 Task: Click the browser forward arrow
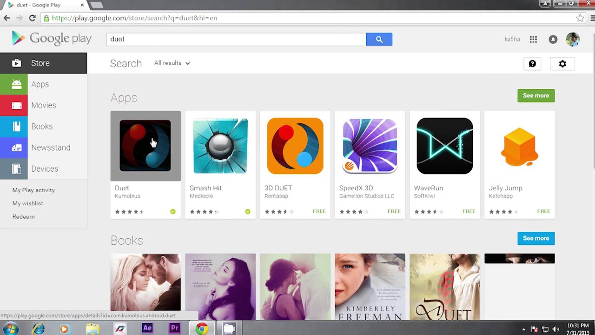[x=20, y=18]
